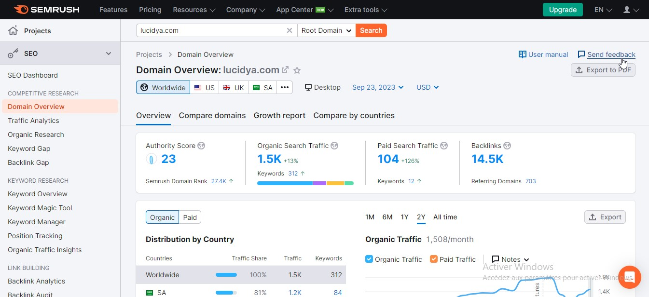This screenshot has width=649, height=297.
Task: Click Export to PDF button
Action: pos(603,70)
